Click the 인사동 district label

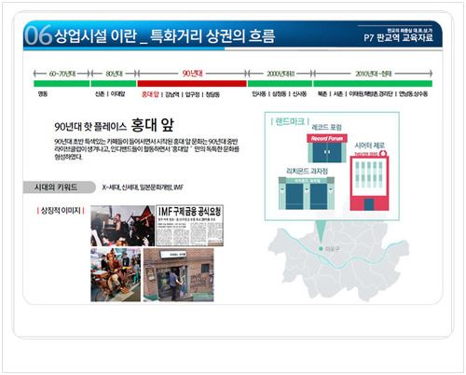pyautogui.click(x=259, y=93)
